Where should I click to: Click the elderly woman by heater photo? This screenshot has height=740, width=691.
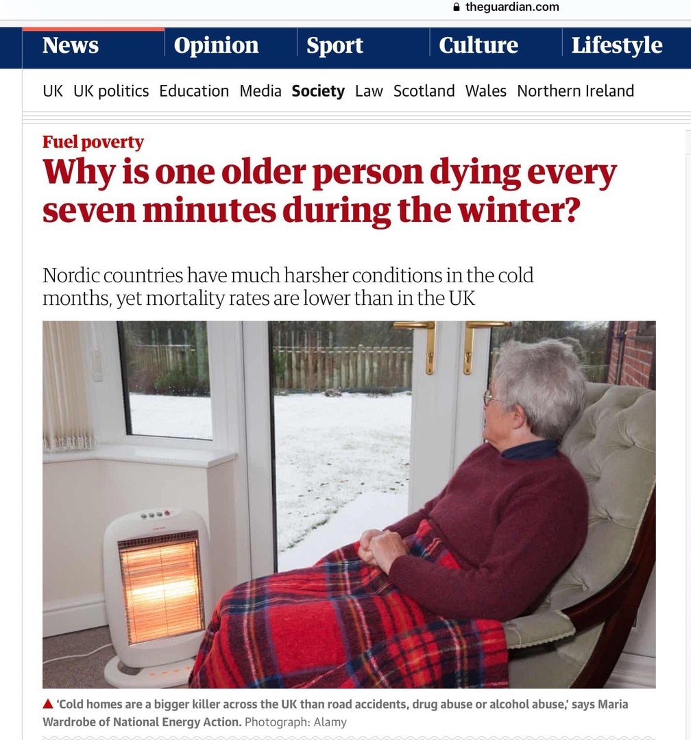pyautogui.click(x=349, y=504)
